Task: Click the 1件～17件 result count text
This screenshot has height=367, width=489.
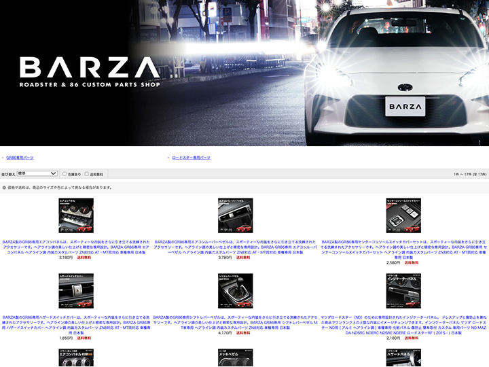Action: coord(470,174)
